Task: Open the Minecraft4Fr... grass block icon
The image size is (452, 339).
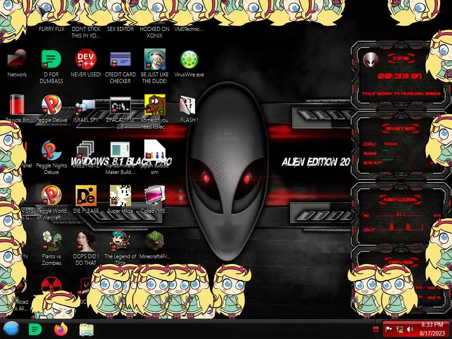Action: pyautogui.click(x=155, y=241)
